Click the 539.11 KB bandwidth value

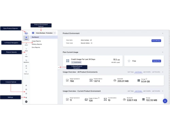click(132, 100)
